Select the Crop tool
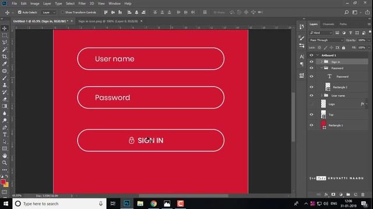Screen dimensions: 373x209 tap(5, 57)
